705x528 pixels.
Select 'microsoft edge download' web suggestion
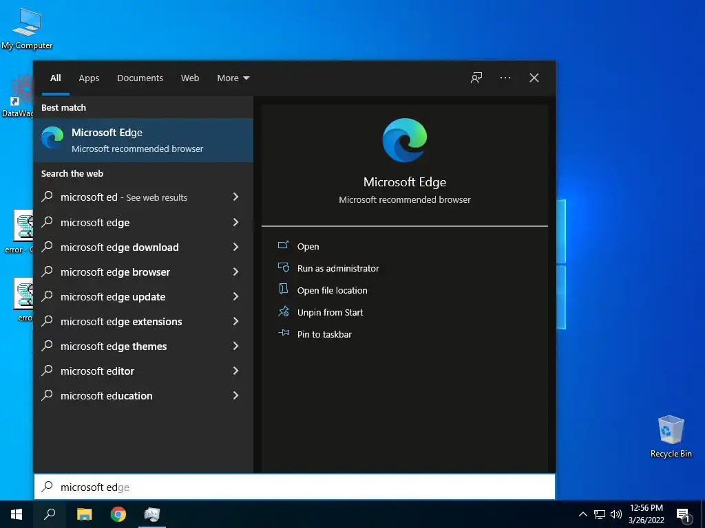coord(143,247)
